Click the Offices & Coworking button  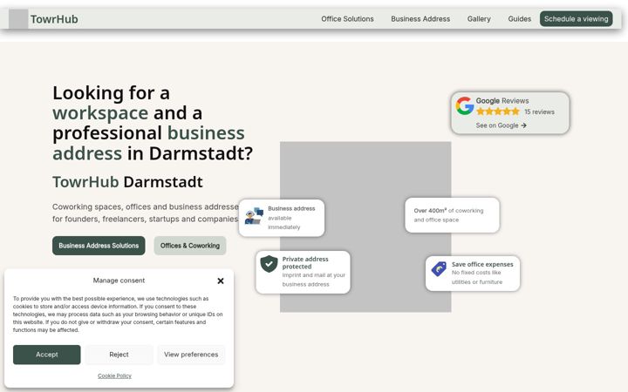[190, 246]
